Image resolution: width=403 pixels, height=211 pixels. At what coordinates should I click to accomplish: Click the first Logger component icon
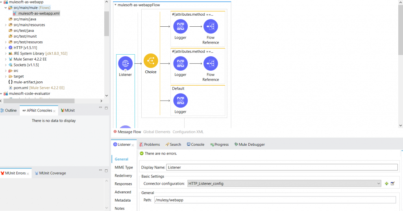[x=180, y=27]
